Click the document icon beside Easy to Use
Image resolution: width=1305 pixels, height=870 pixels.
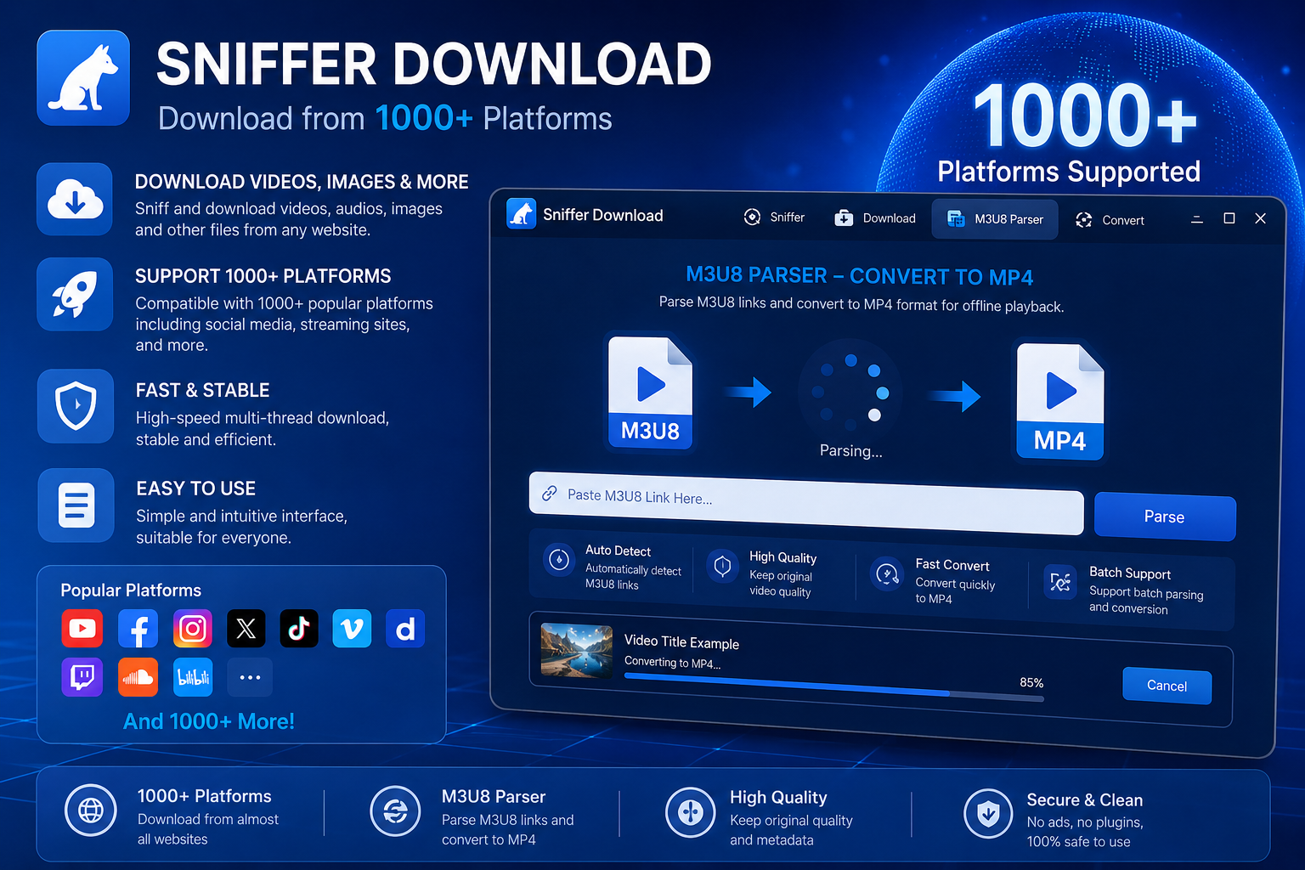click(76, 505)
